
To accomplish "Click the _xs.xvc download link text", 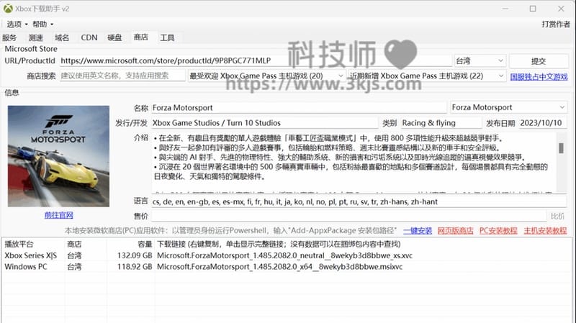I will click(x=284, y=255).
